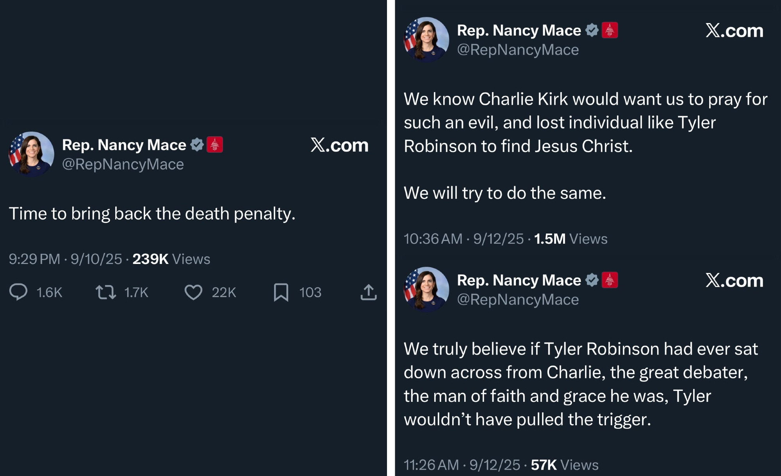The image size is (781, 476).
Task: Like the death penalty tweet with the heart
Action: point(193,292)
